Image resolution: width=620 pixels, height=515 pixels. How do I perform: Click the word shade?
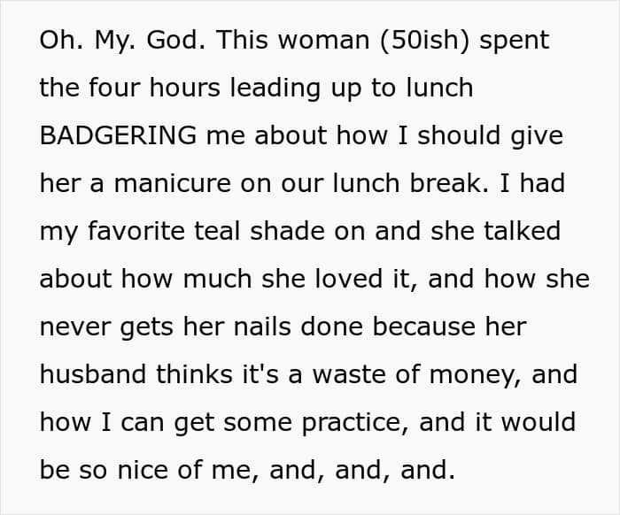click(287, 231)
